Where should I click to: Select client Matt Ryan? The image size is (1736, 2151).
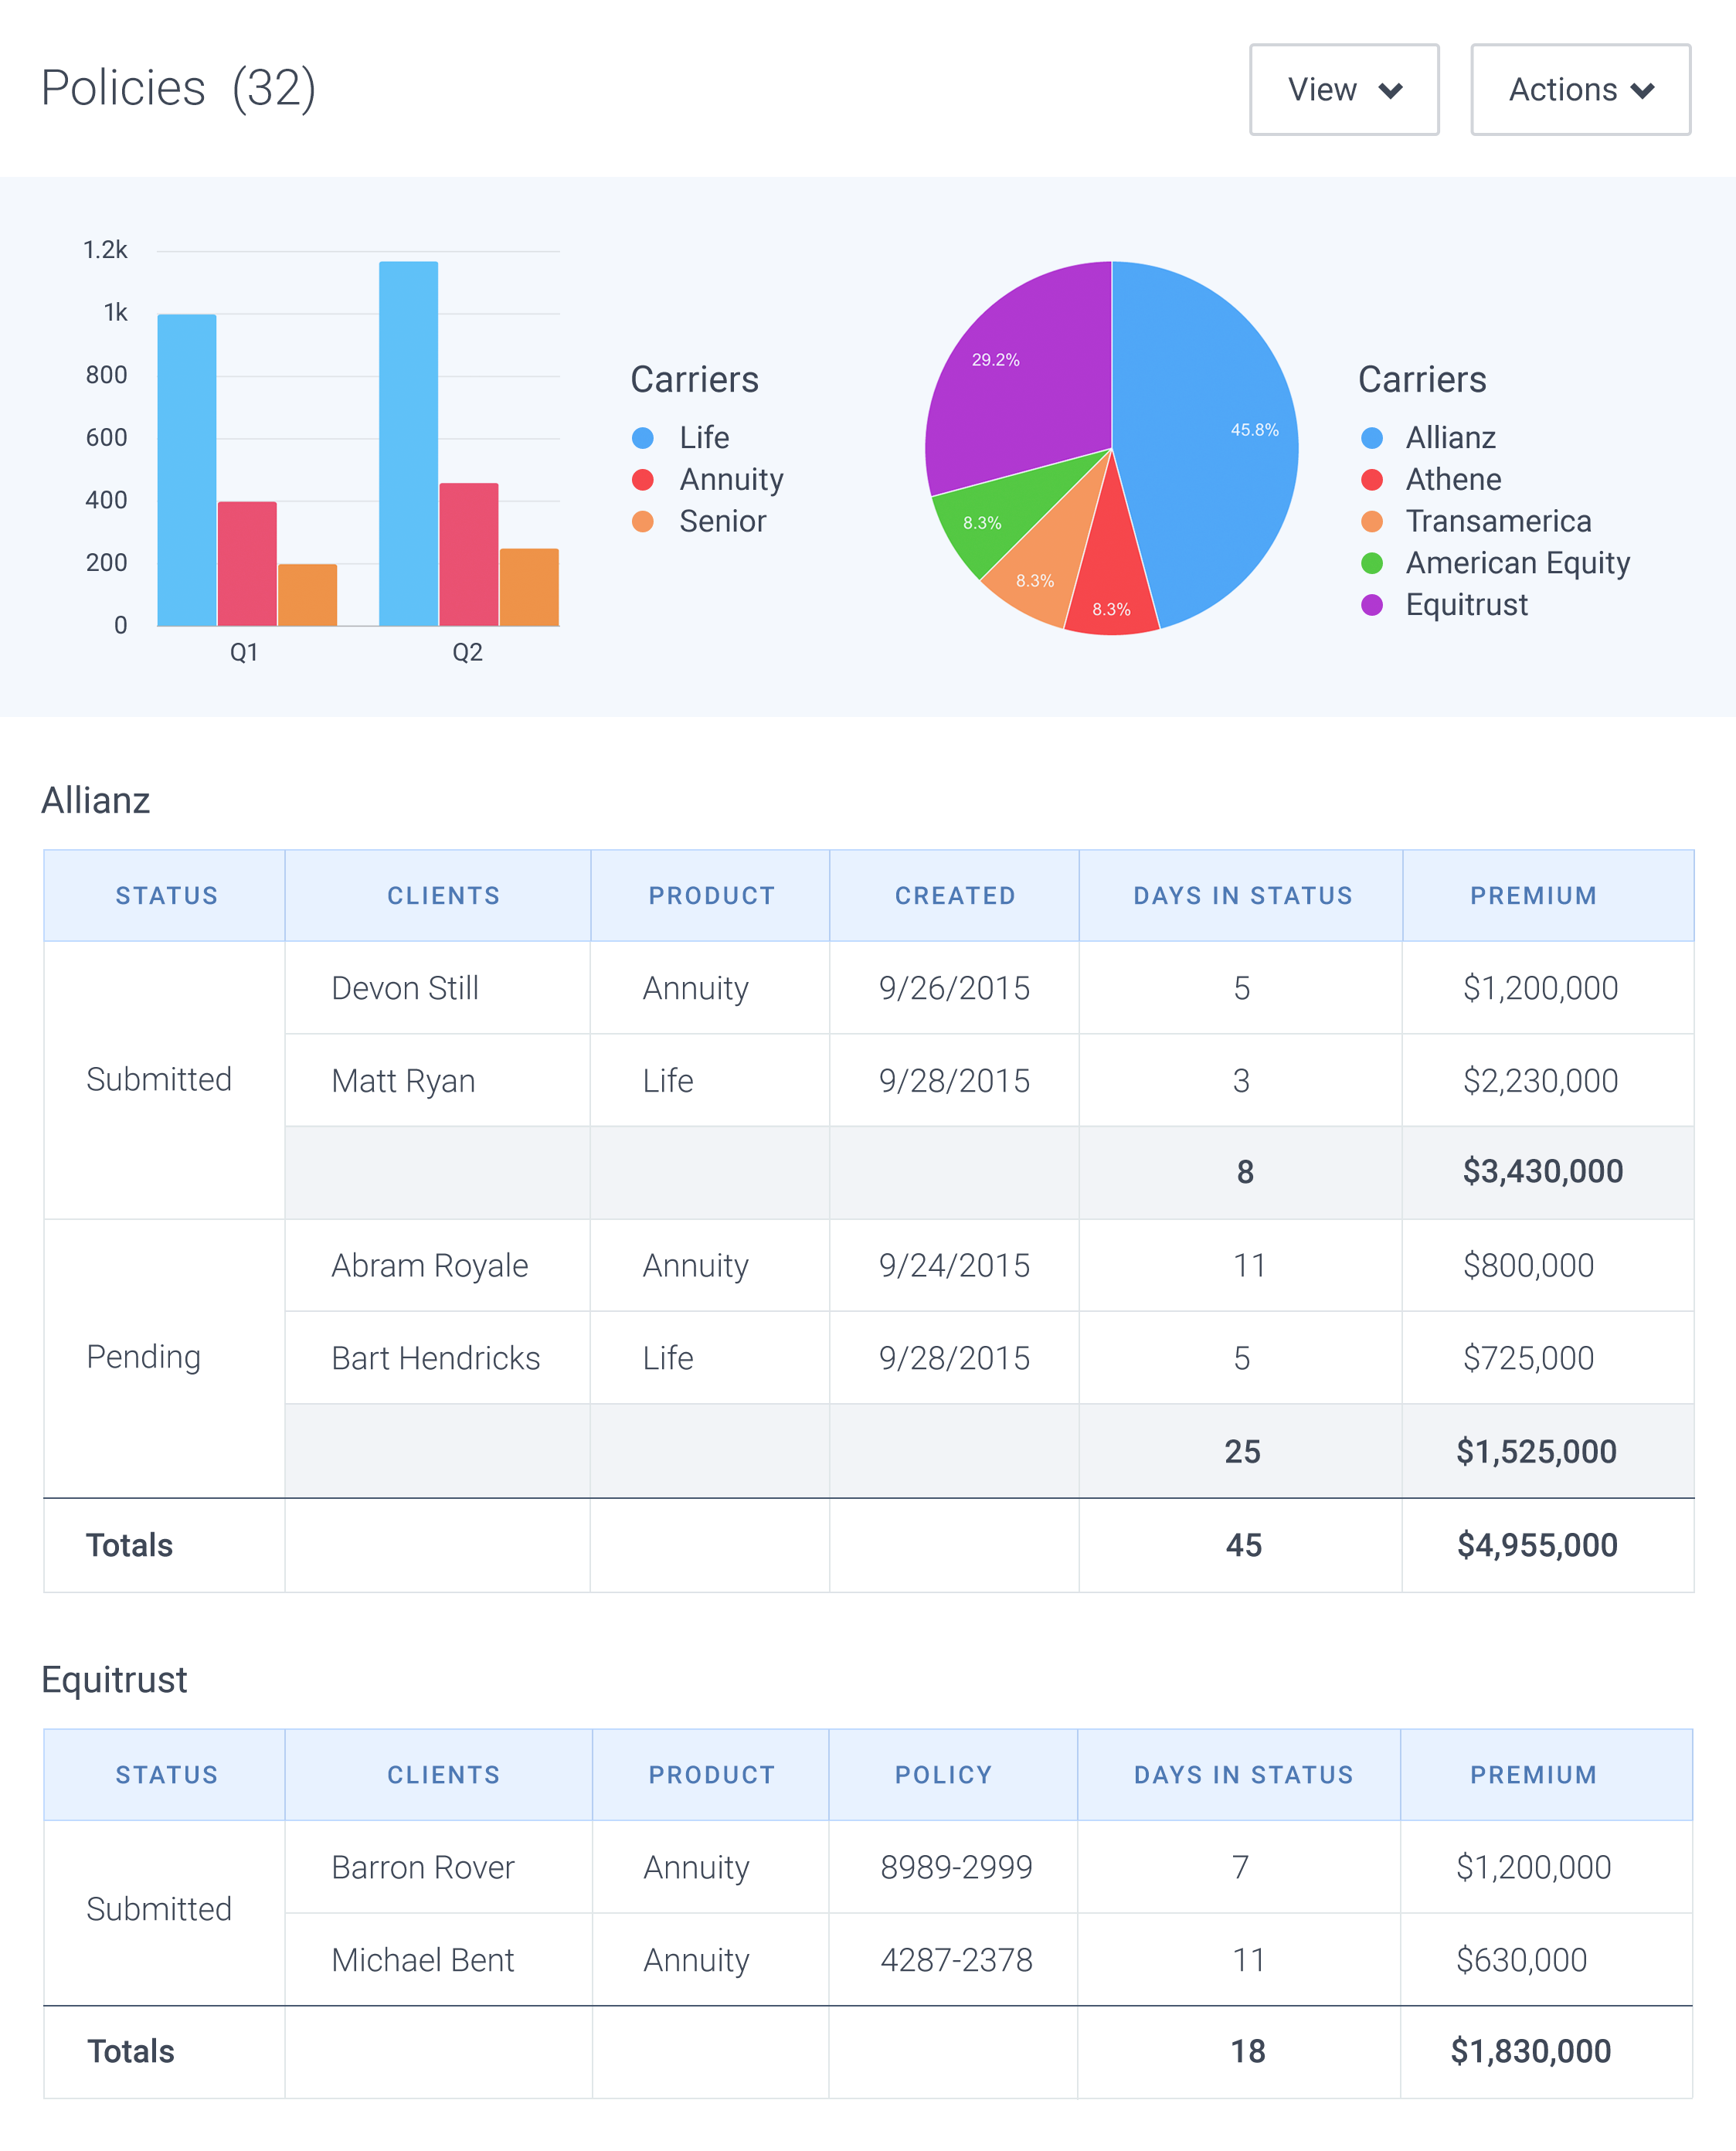pos(403,1081)
